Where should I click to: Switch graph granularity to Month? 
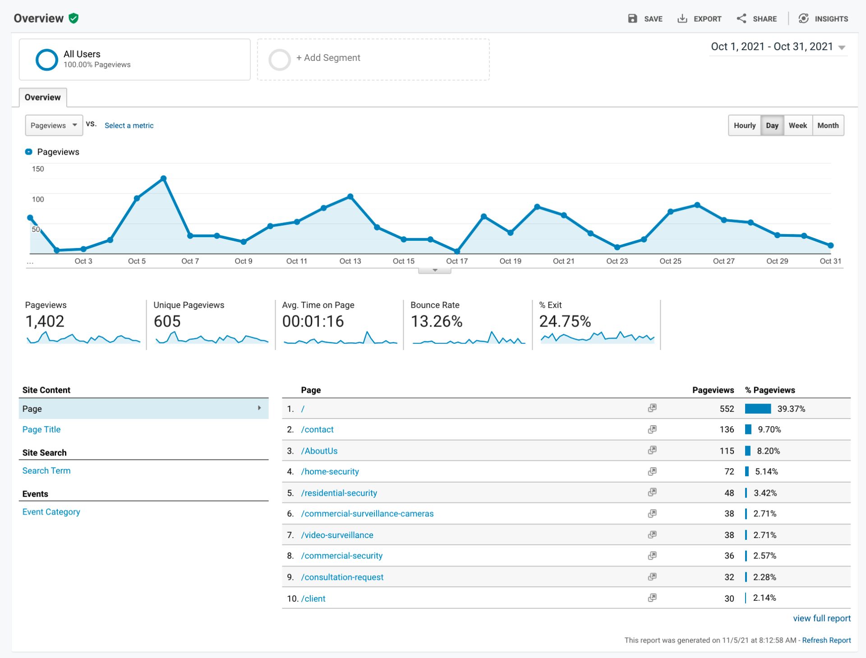click(828, 125)
